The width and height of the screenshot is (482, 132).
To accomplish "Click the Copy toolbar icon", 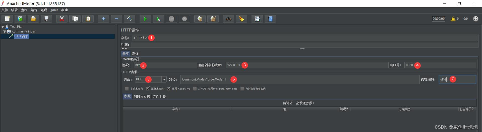I will 75,19.
